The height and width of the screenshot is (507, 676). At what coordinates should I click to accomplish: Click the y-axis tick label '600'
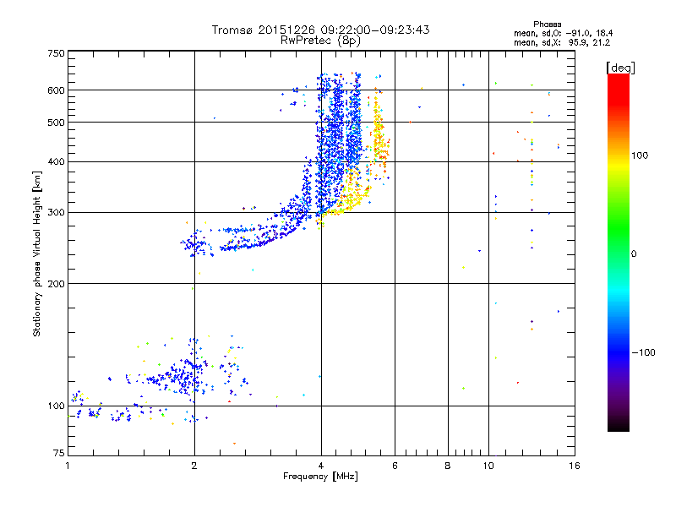(56, 90)
